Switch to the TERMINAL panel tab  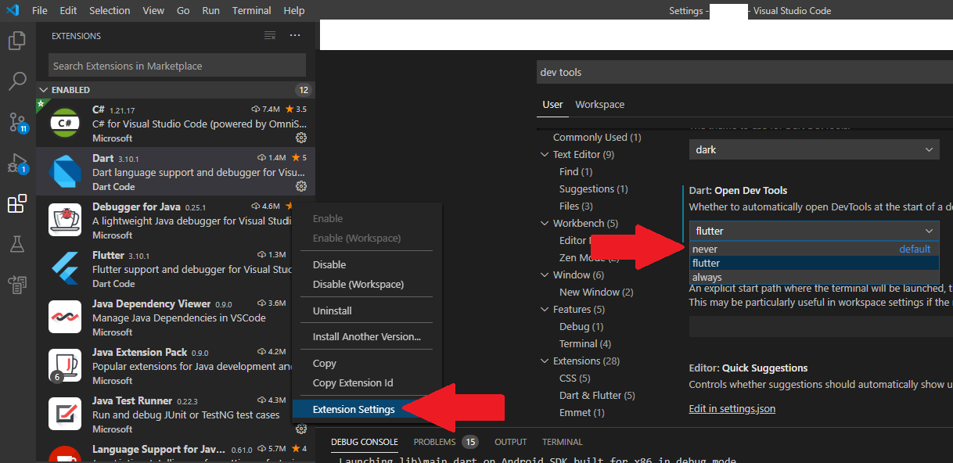(x=563, y=442)
